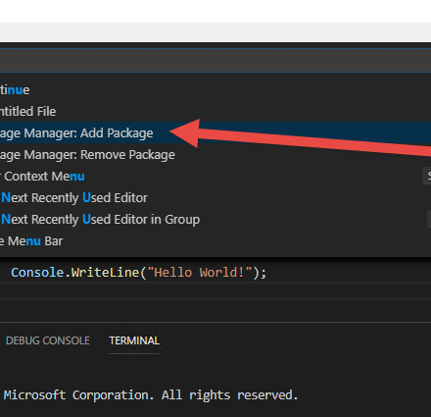Select the command ending in 'tinue'

215,90
